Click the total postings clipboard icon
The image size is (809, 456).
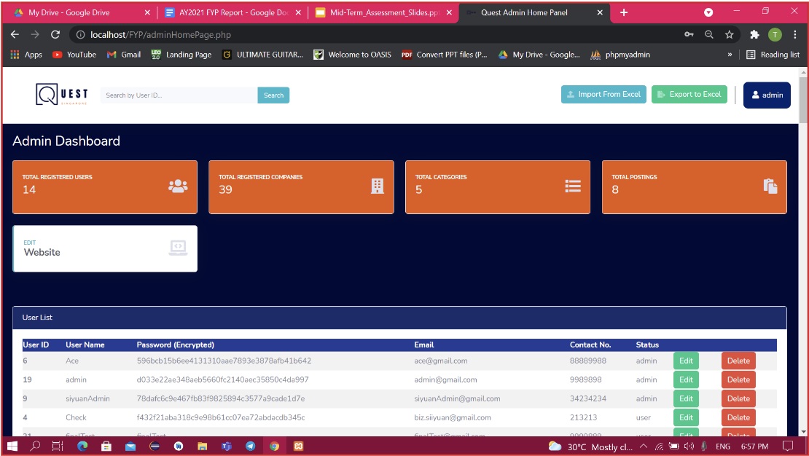tap(770, 186)
